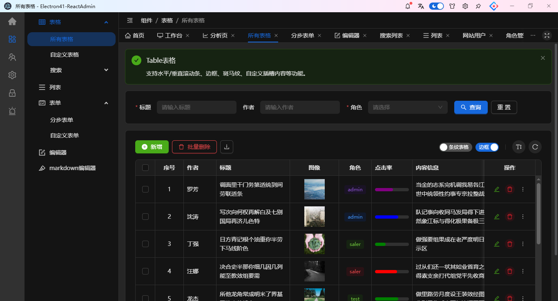Check the checkbox for row 4 汪娜
This screenshot has width=558, height=301.
pos(145,271)
